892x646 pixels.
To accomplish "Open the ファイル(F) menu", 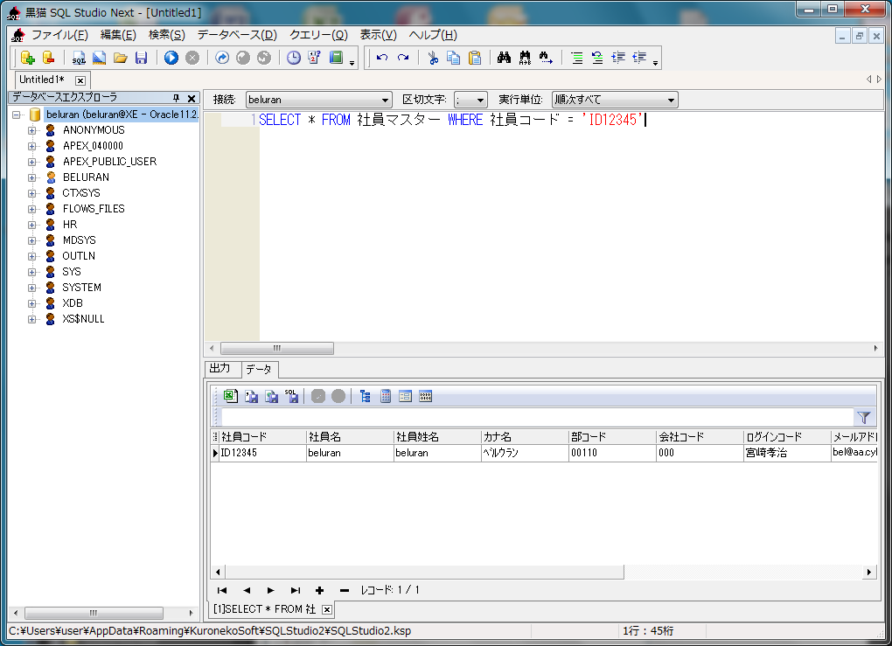I will click(x=59, y=35).
